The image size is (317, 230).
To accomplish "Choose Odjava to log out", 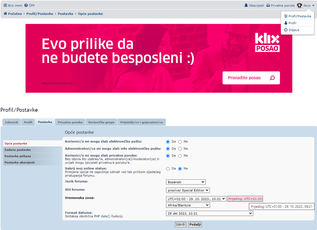I will click(x=297, y=30).
